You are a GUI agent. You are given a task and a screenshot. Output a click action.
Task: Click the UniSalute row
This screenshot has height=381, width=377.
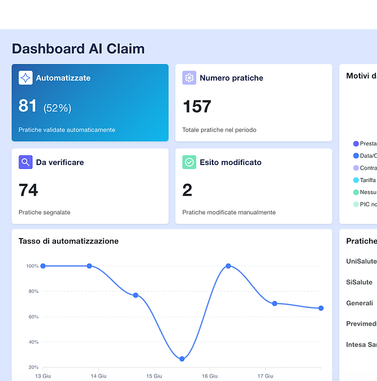pyautogui.click(x=361, y=261)
